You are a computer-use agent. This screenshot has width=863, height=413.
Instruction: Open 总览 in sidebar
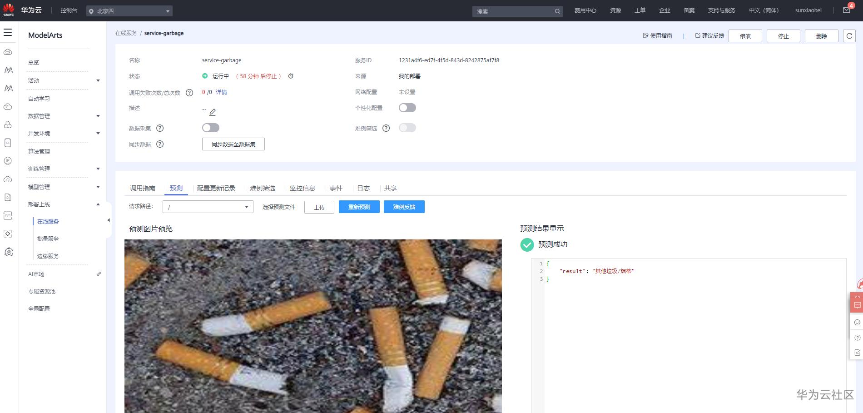pyautogui.click(x=34, y=63)
